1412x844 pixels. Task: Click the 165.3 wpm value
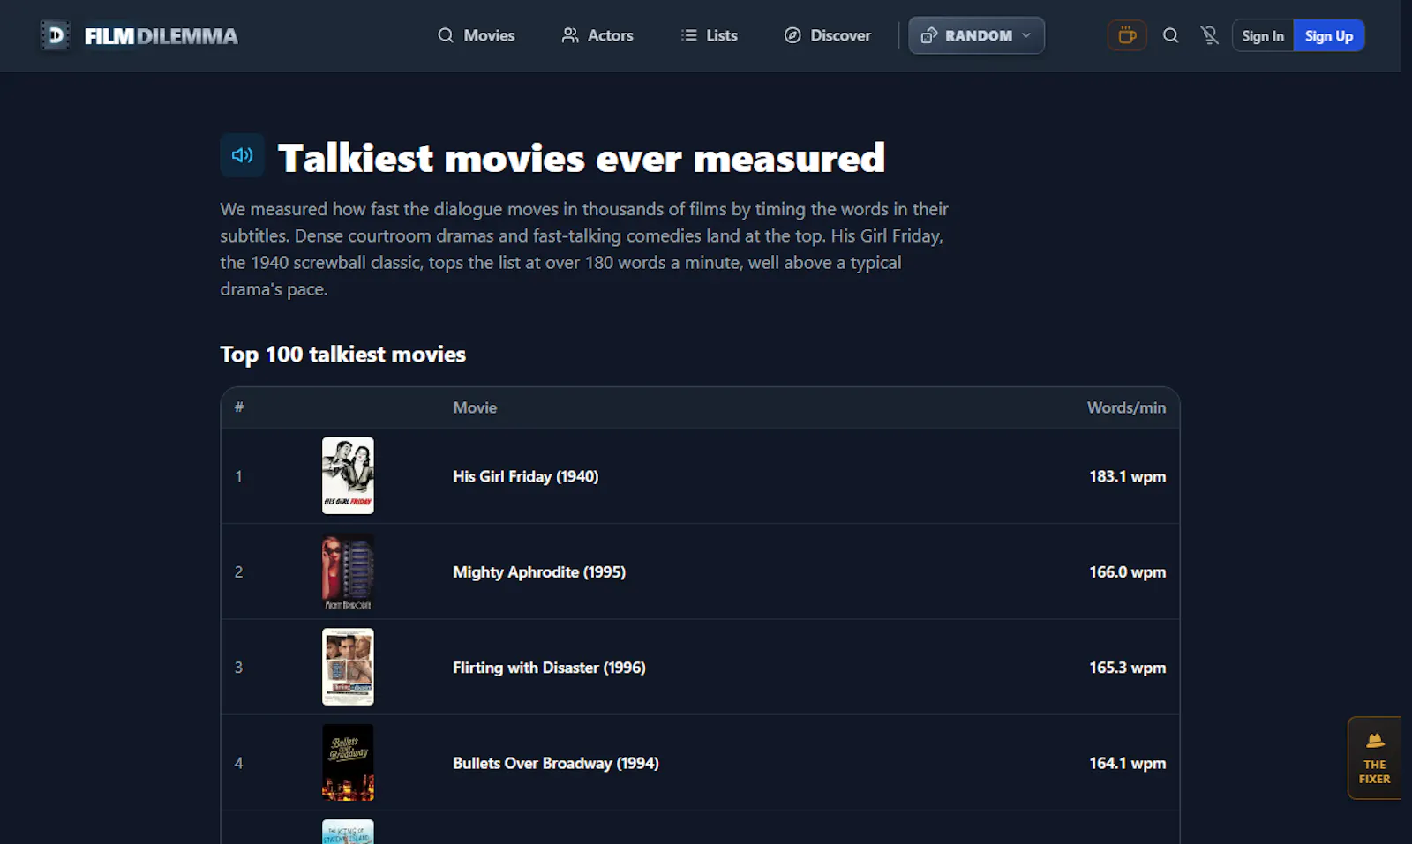point(1127,668)
